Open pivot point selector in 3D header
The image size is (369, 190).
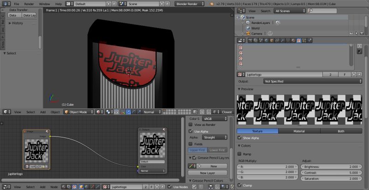click(109, 112)
